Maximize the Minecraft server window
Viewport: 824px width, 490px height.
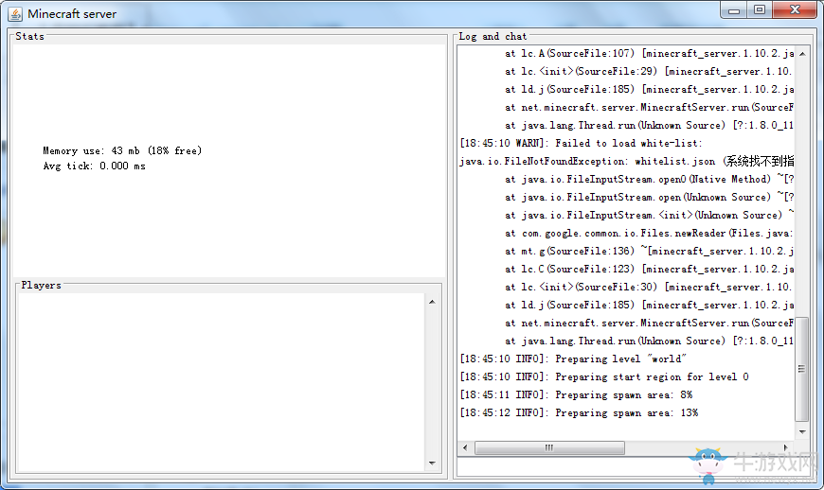760,10
